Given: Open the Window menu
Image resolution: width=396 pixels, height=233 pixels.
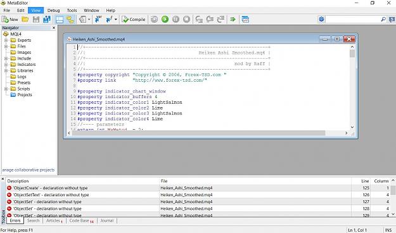Looking at the screenshot, I should (x=91, y=10).
